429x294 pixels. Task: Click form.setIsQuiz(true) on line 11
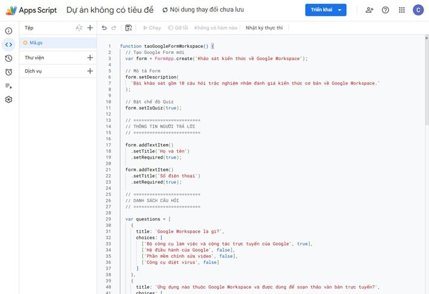[x=153, y=108]
